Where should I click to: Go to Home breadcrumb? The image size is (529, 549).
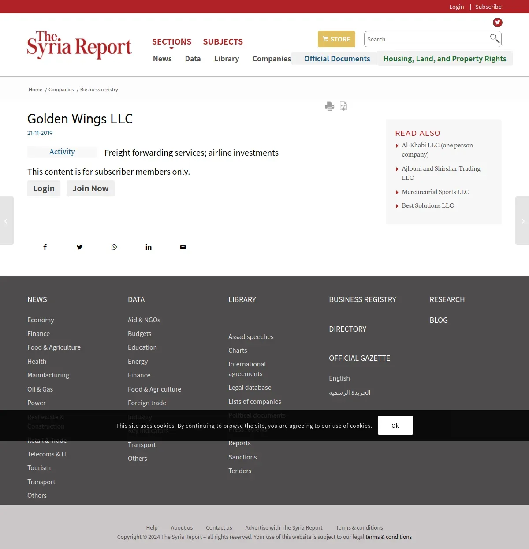click(35, 90)
